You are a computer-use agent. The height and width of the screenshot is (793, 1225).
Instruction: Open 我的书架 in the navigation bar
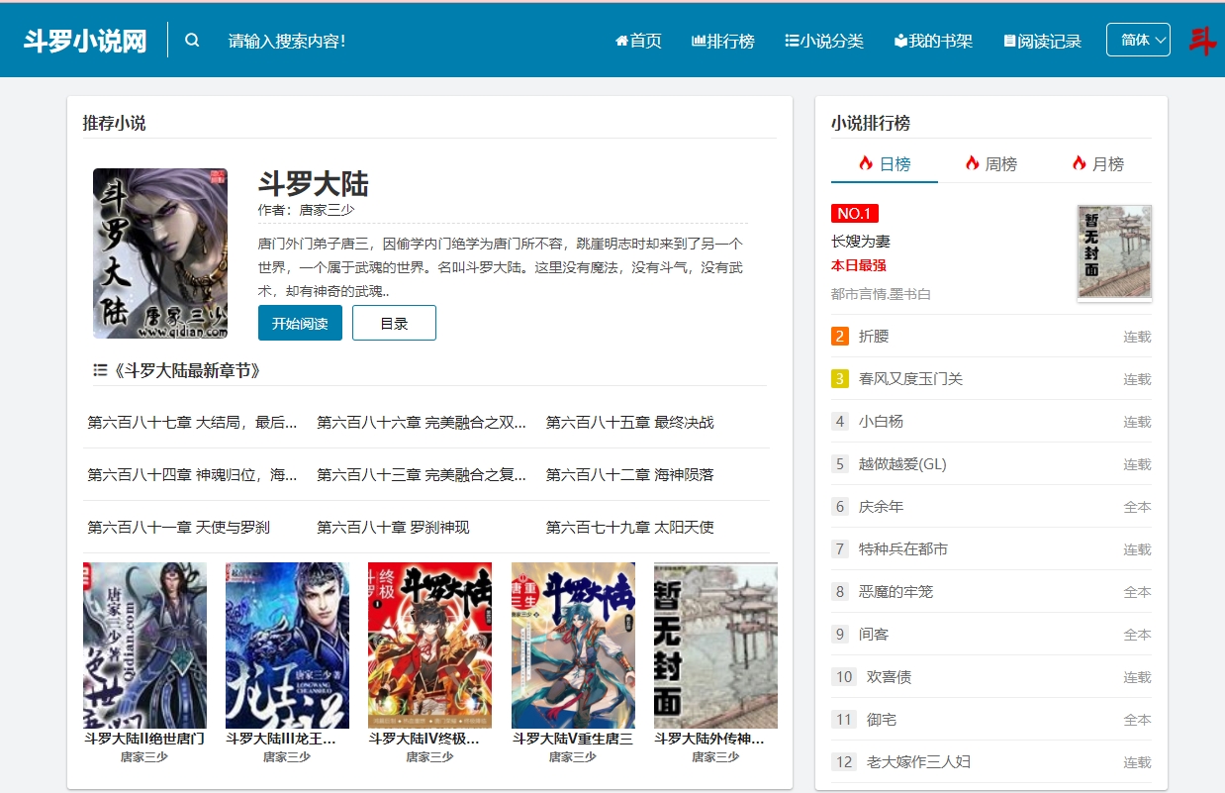[933, 41]
